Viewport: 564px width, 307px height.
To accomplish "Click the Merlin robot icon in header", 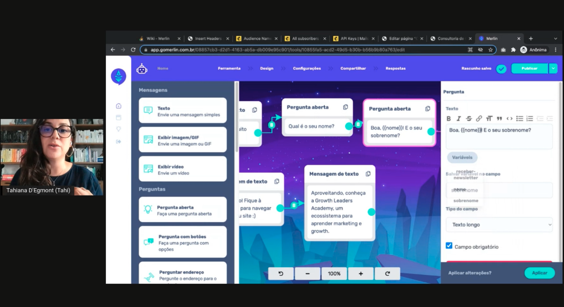I will click(142, 68).
